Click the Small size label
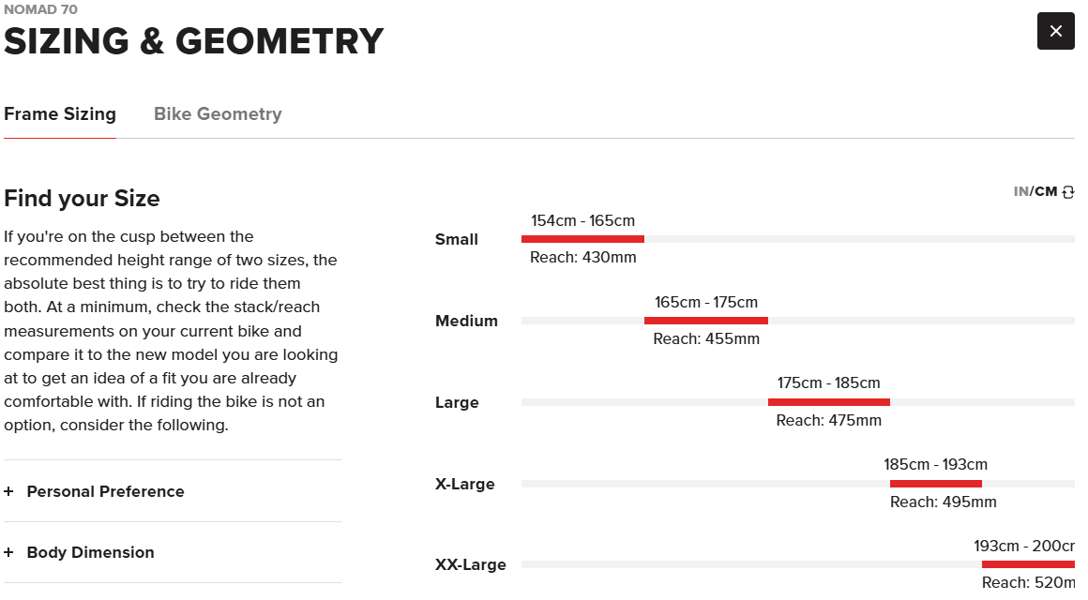The image size is (1088, 600). 457,239
